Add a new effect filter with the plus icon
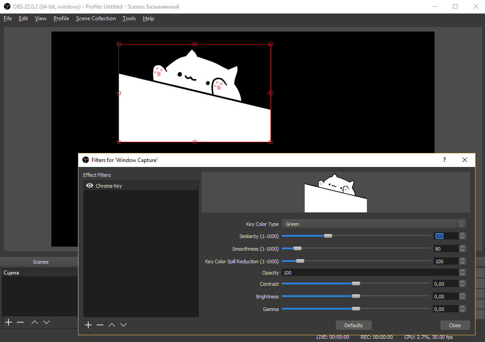Viewport: 485px width, 342px height. [x=88, y=325]
